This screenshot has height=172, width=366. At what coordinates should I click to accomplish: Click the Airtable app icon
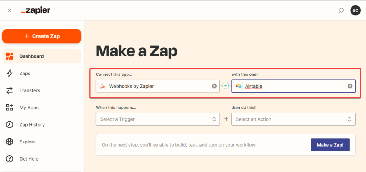click(x=238, y=86)
